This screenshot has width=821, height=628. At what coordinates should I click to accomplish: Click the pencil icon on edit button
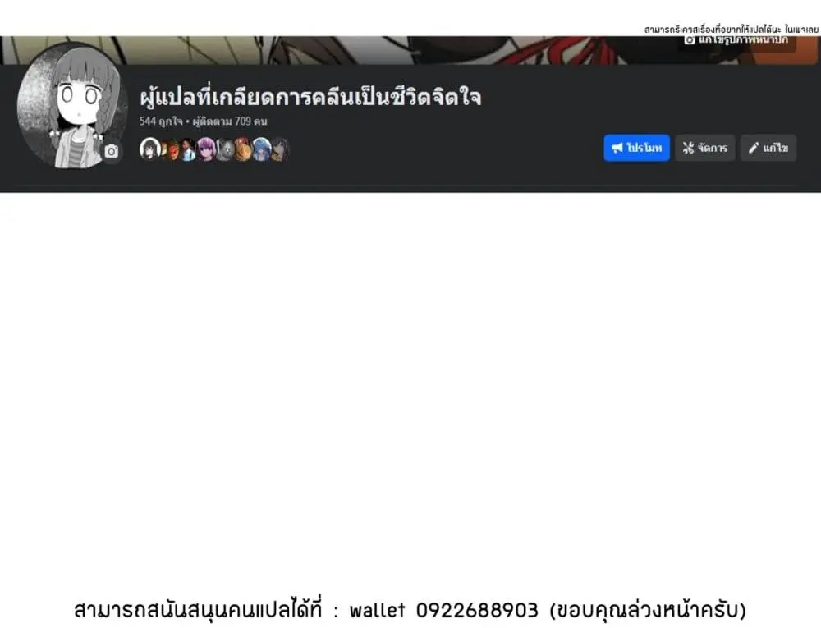tap(754, 148)
